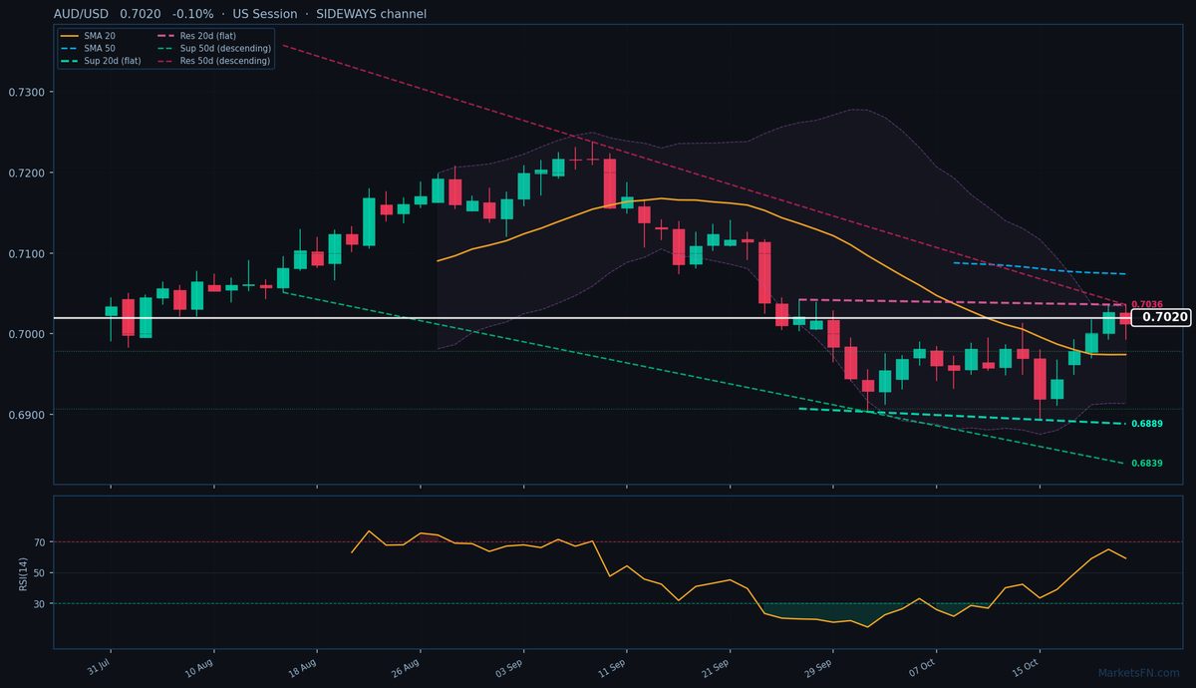1196x688 pixels.
Task: Click the 07 Oct date label
Action: tap(922, 666)
